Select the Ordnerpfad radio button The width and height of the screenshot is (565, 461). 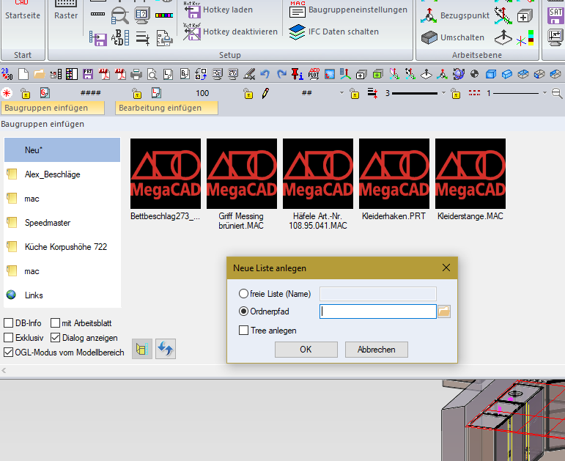(x=243, y=311)
